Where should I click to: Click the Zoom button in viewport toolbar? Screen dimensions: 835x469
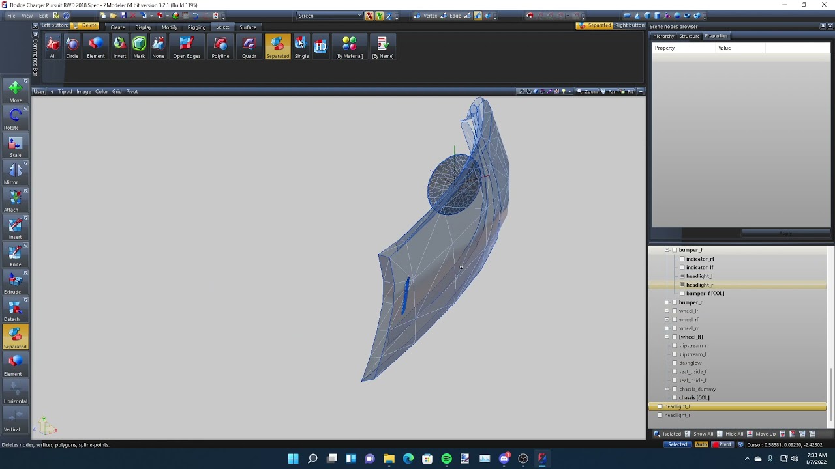587,91
